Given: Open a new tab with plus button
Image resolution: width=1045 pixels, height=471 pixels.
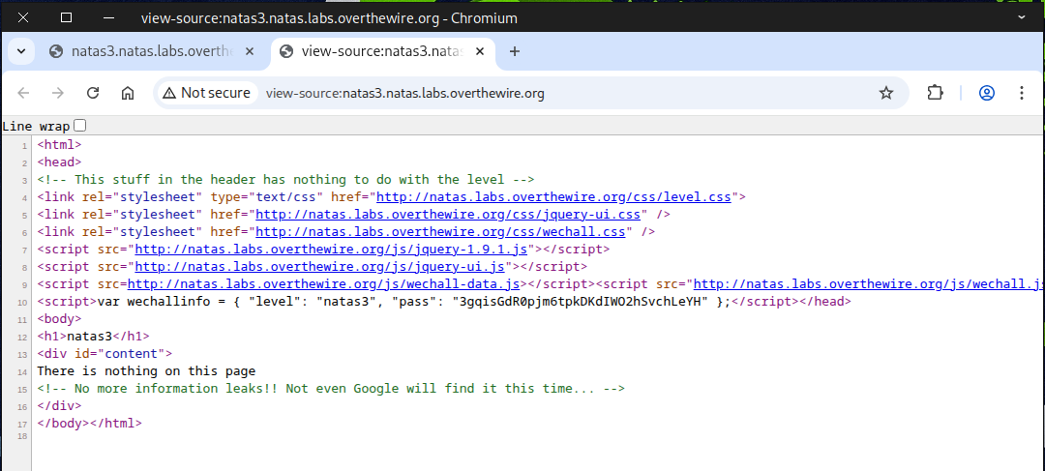Looking at the screenshot, I should [x=515, y=51].
